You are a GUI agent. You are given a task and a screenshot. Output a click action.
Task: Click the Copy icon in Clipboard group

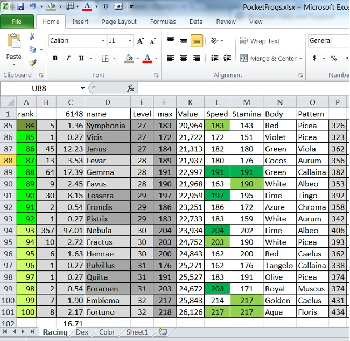32,50
